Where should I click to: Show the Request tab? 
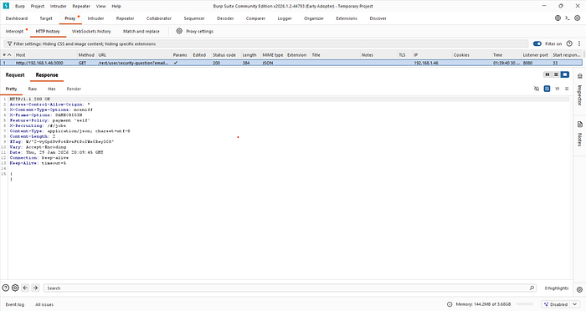(x=15, y=74)
